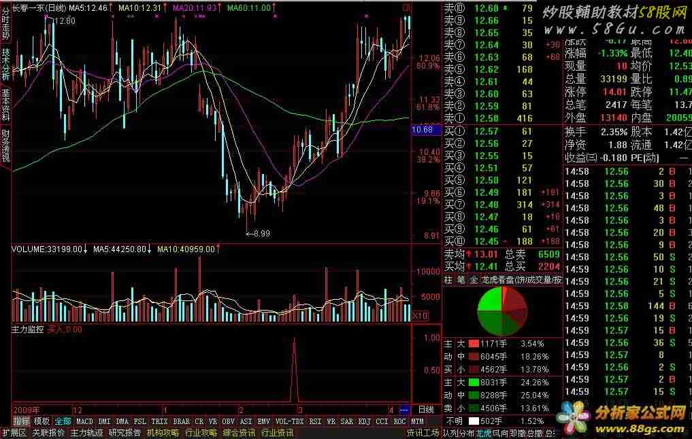The image size is (692, 439).
Task: Switch to the 技术分析 side tab
Action: pos(5,63)
